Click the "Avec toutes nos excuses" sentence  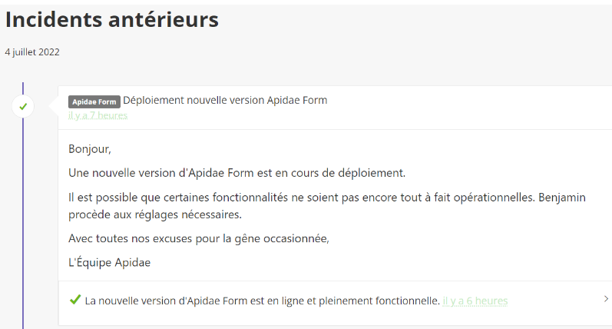click(199, 238)
